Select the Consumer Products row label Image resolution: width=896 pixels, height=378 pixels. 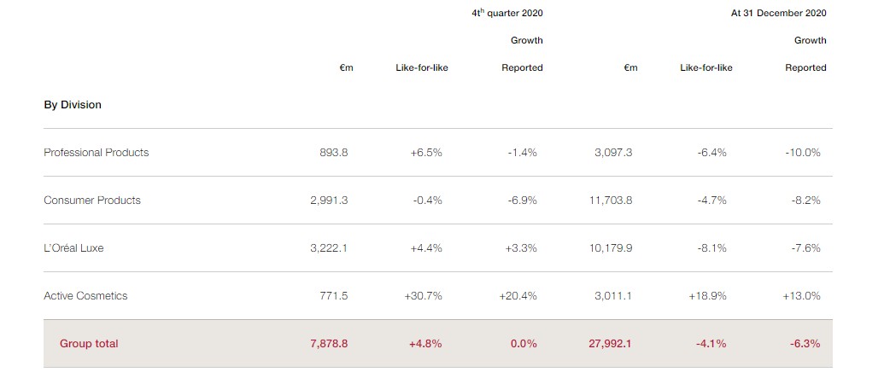92,201
